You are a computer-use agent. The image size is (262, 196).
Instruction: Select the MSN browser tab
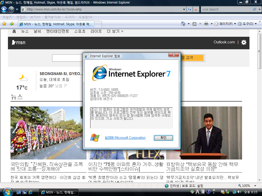56,24
